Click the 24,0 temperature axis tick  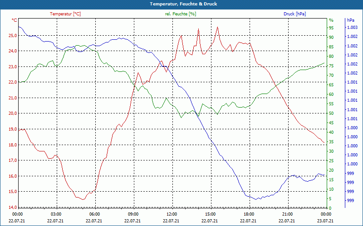pyautogui.click(x=13, y=51)
